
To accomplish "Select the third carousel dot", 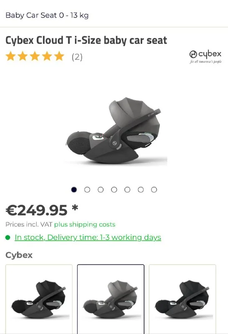I will (100, 190).
